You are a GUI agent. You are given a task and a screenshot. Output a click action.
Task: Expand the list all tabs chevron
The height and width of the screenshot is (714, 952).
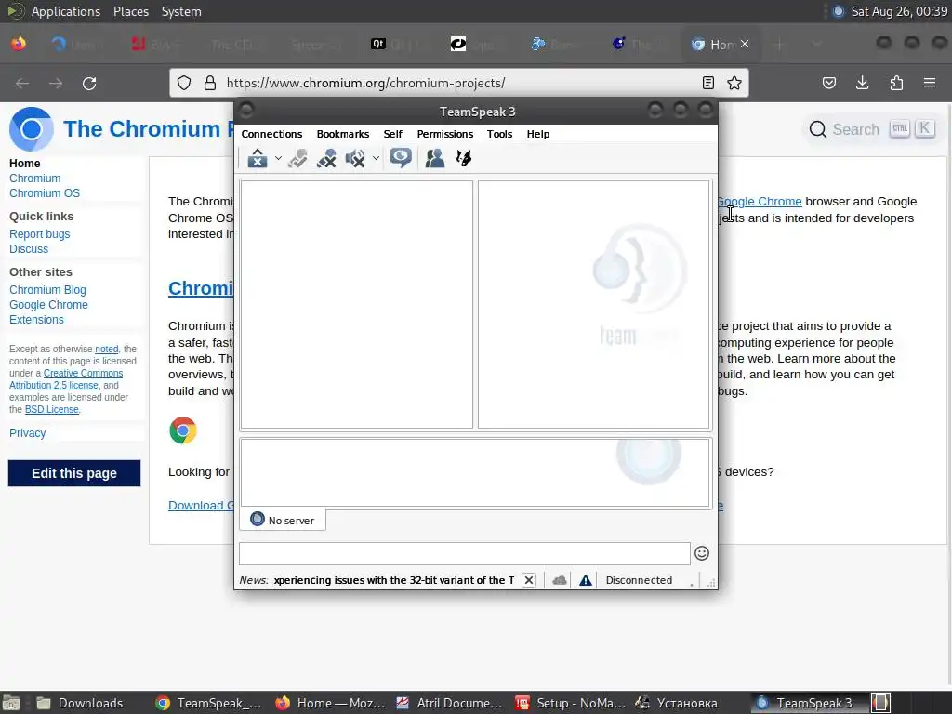(x=816, y=45)
